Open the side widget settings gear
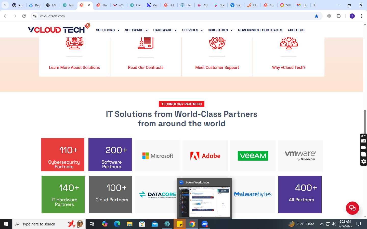The width and height of the screenshot is (367, 229). [x=364, y=161]
